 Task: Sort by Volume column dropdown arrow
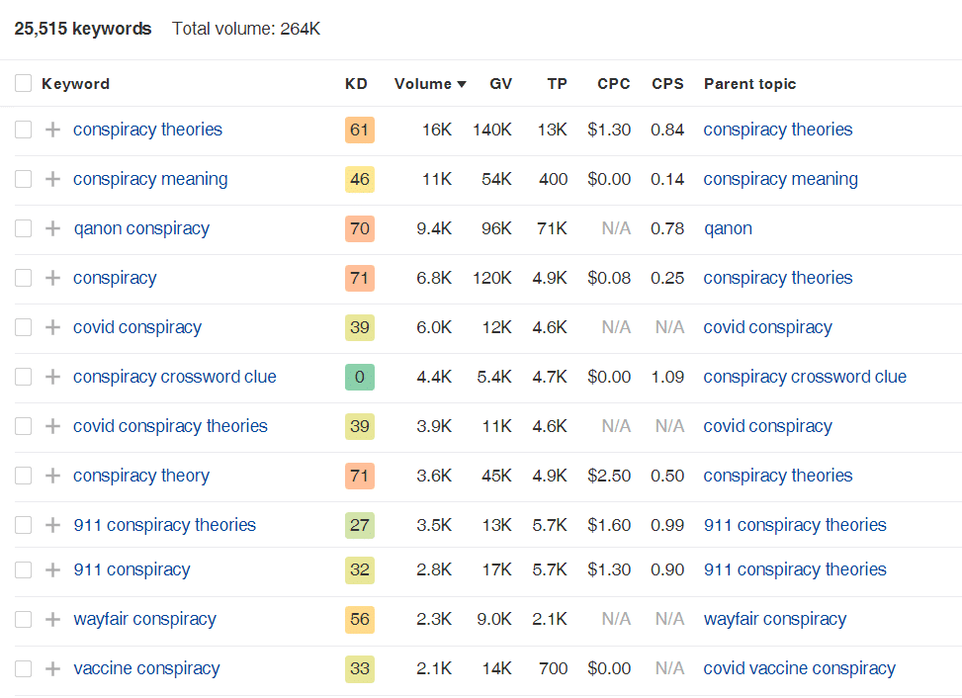461,84
